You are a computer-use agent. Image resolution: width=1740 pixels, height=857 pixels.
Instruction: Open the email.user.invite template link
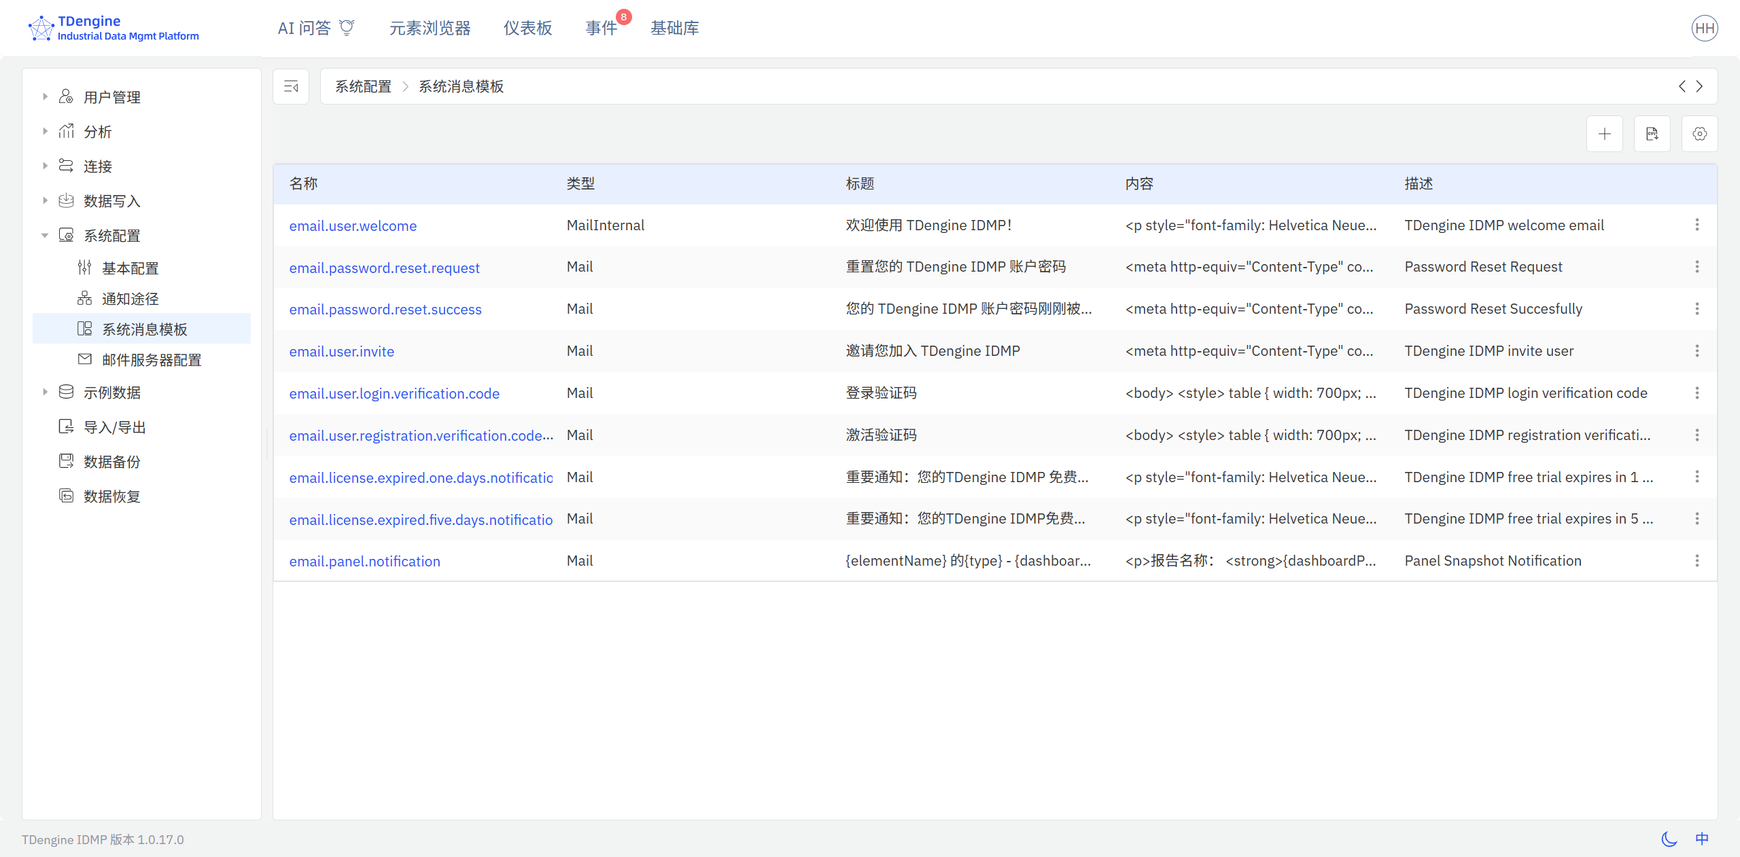(x=341, y=352)
